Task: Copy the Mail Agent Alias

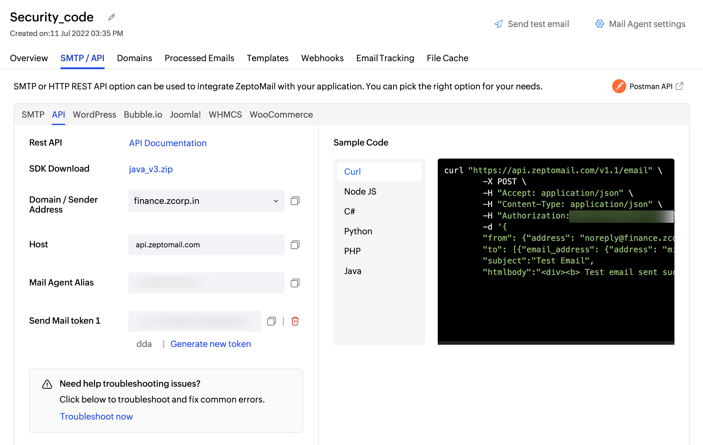Action: [x=295, y=283]
